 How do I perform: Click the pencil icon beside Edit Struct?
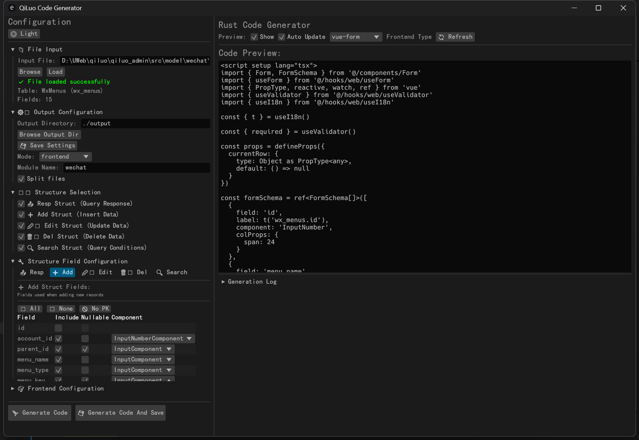(x=31, y=226)
